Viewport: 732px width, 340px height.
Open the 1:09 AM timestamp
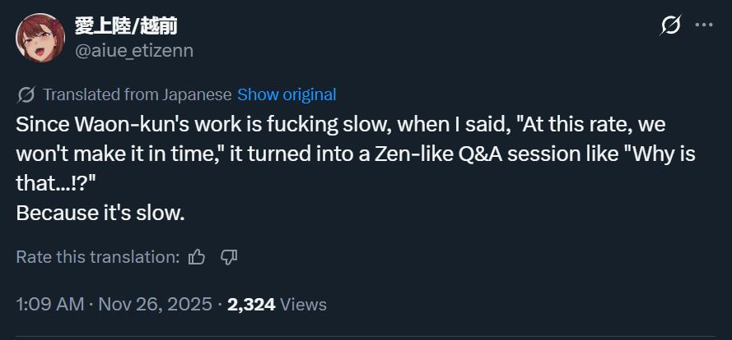coord(49,304)
